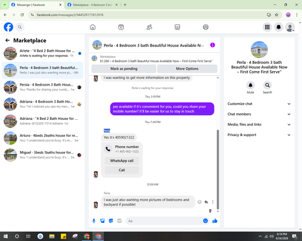Open Adriana 4 Bedroom 3 Bath conversation
This screenshot has height=241, width=302.
point(42,104)
